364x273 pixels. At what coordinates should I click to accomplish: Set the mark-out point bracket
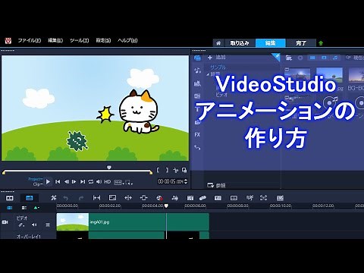[x=167, y=170]
